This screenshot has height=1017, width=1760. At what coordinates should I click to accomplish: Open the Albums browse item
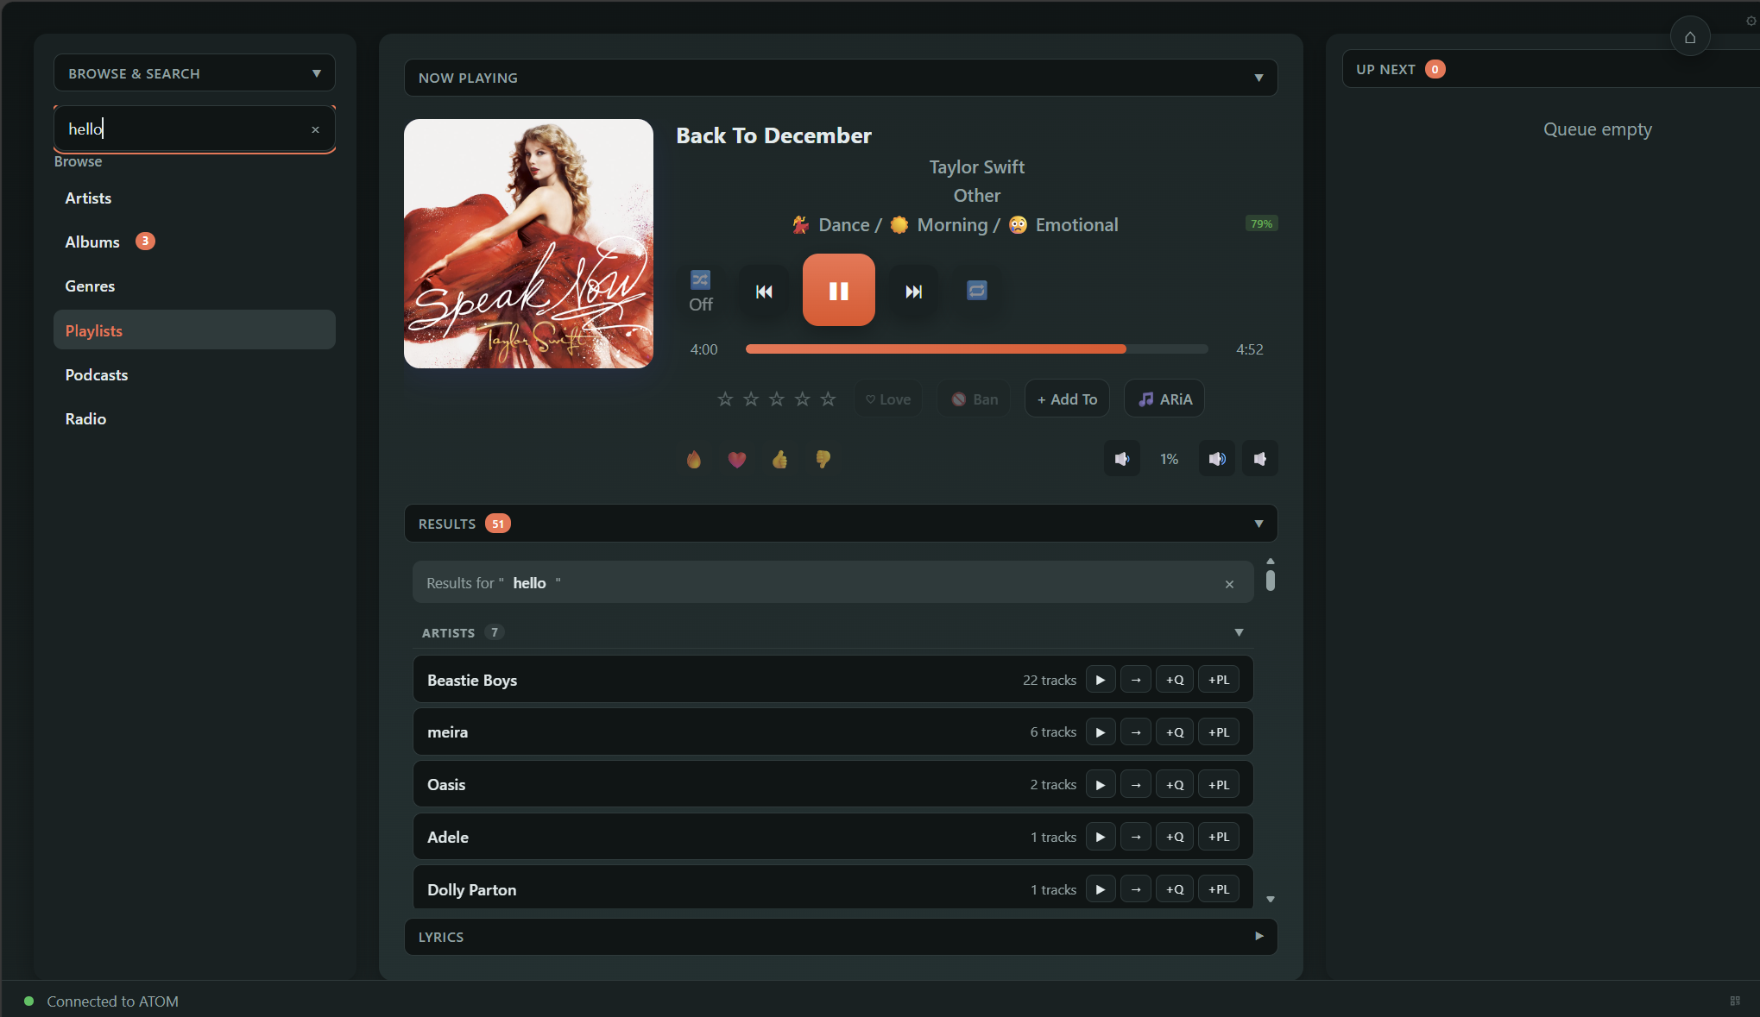194,242
